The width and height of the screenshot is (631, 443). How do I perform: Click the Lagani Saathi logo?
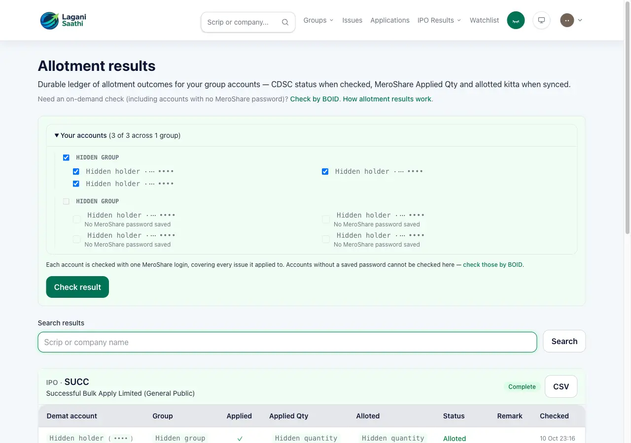[x=63, y=20]
